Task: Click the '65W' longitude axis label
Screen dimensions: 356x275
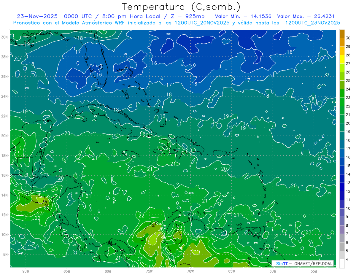Action: 232,271
